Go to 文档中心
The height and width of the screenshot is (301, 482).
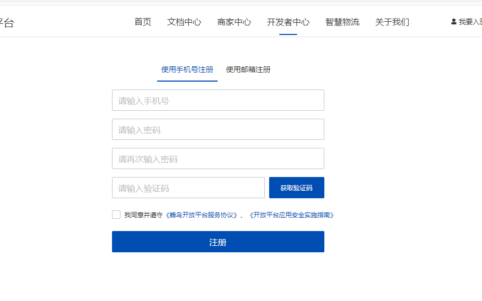click(x=184, y=22)
